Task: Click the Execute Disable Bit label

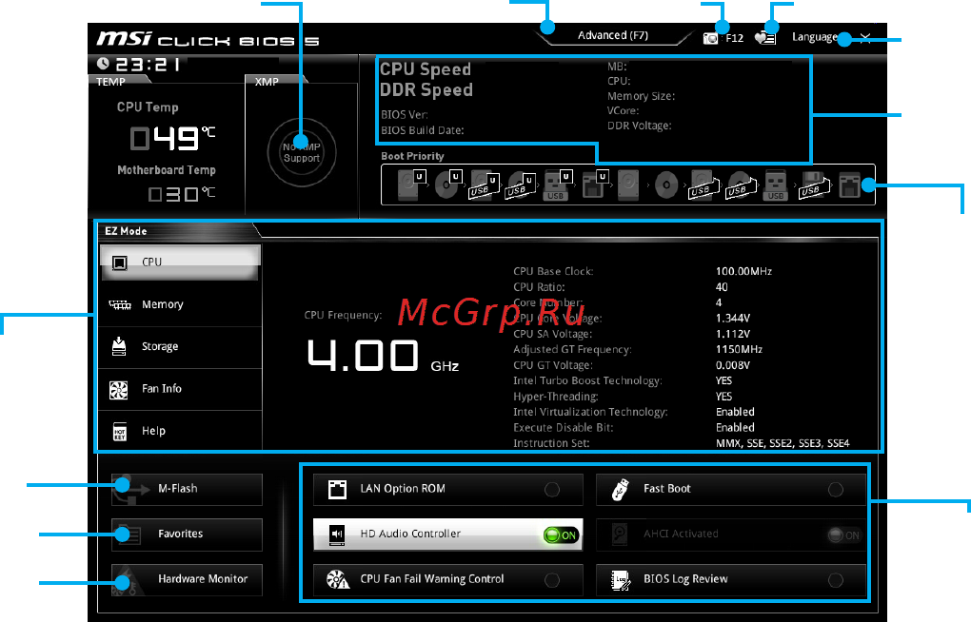Action: [x=563, y=428]
